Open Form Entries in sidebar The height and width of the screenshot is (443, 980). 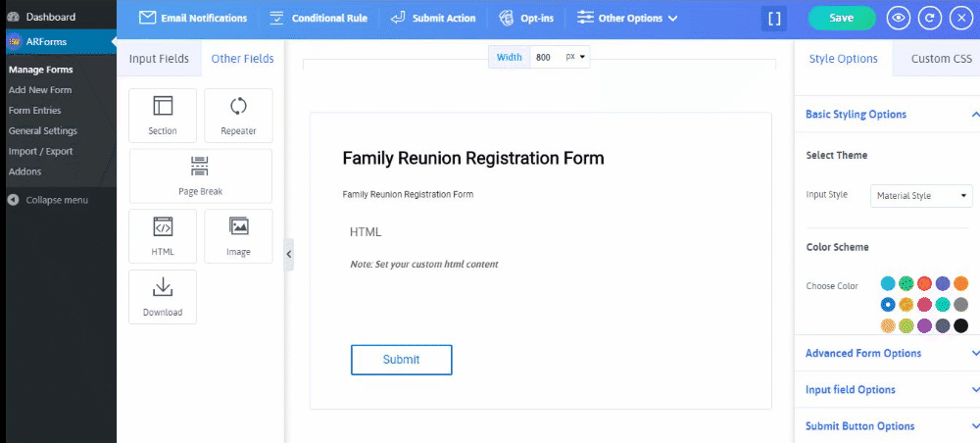coord(35,111)
